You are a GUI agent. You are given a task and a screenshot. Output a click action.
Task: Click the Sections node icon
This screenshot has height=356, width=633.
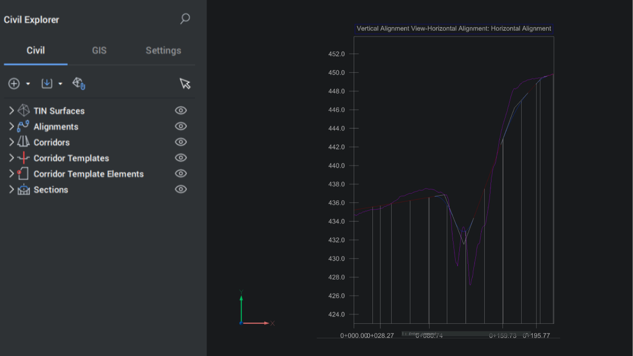coord(23,189)
